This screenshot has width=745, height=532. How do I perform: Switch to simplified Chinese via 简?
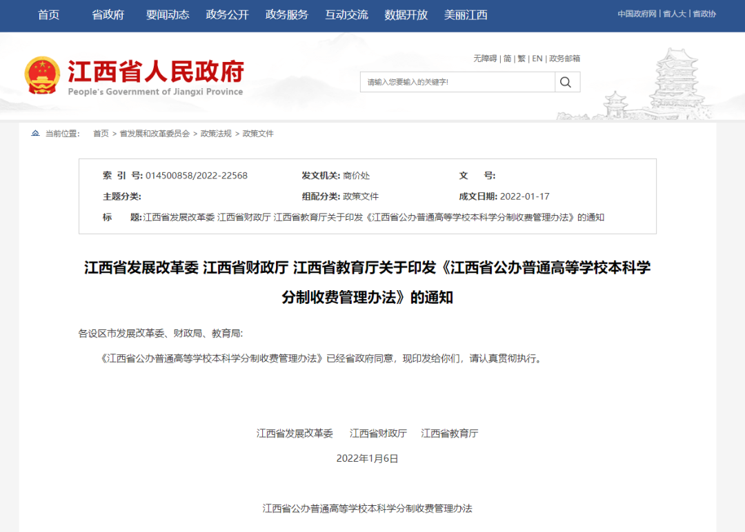coord(508,58)
